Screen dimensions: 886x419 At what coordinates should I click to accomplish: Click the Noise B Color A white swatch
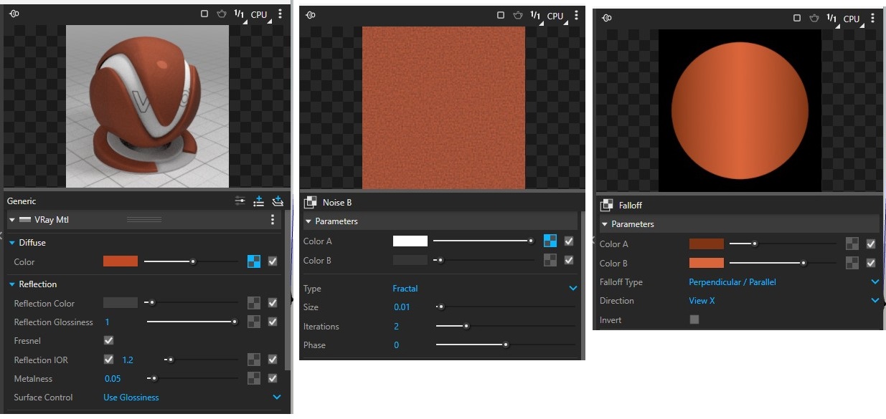(x=410, y=241)
